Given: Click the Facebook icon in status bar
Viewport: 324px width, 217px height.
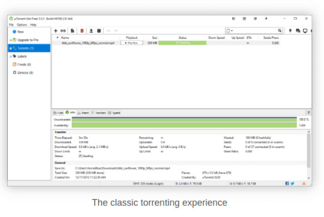Looking at the screenshot, I should (287, 183).
